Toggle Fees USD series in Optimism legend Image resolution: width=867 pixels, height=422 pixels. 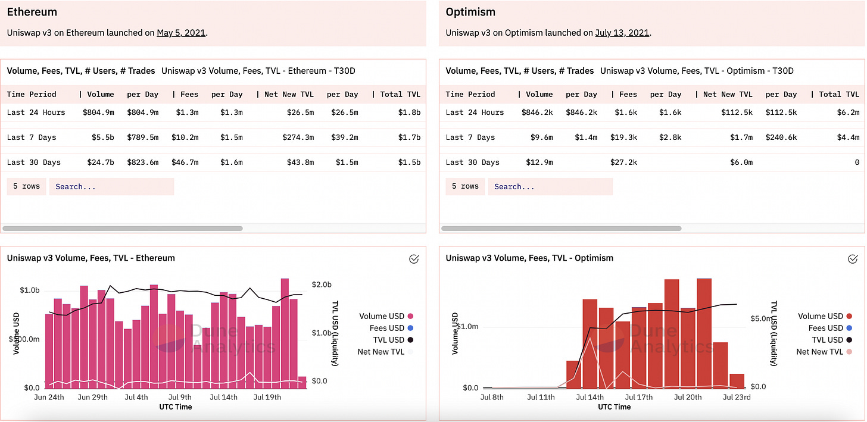[831, 328]
